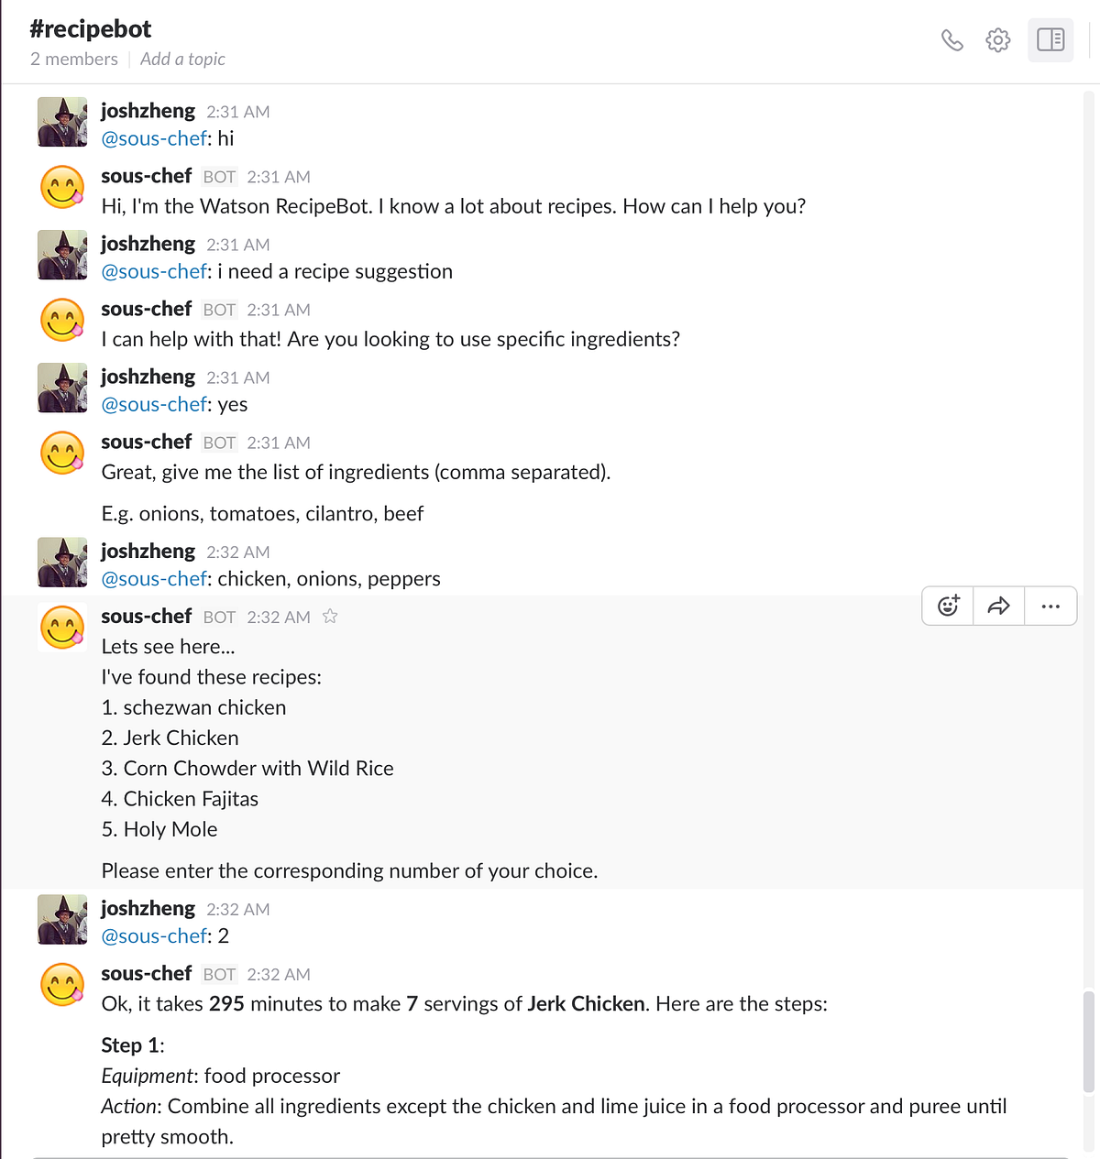Viewport: 1100px width, 1159px height.
Task: Share the recipes list message
Action: click(998, 606)
